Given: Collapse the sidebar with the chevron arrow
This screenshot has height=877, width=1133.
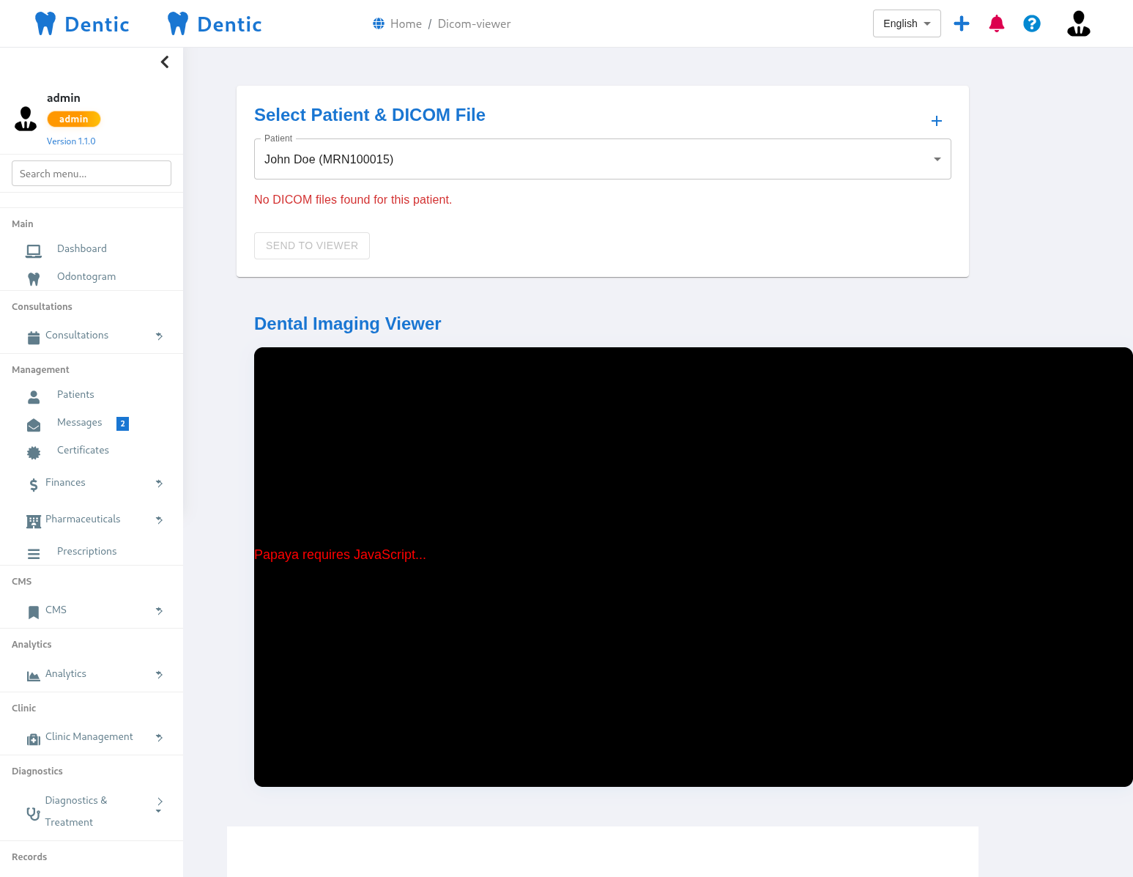Looking at the screenshot, I should (x=165, y=62).
